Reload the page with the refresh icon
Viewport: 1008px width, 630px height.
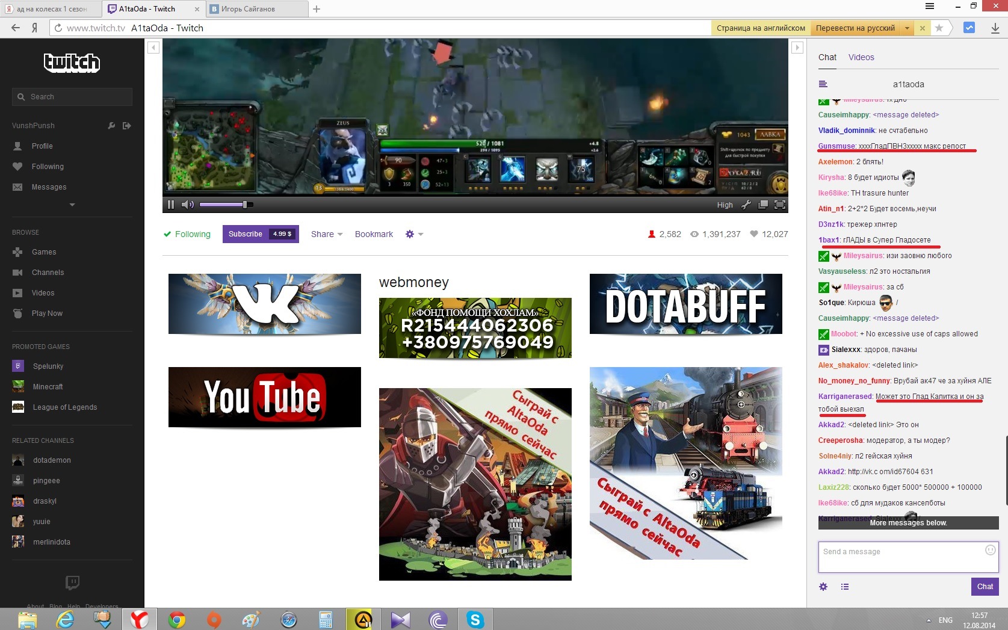pyautogui.click(x=58, y=28)
